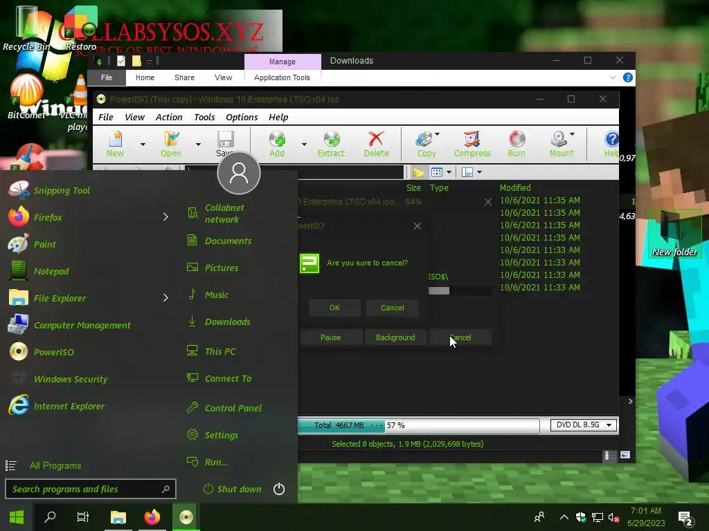Screen dimensions: 709x531
Task: Switch to the Home ribbon tab in Explorer
Action: (145, 77)
